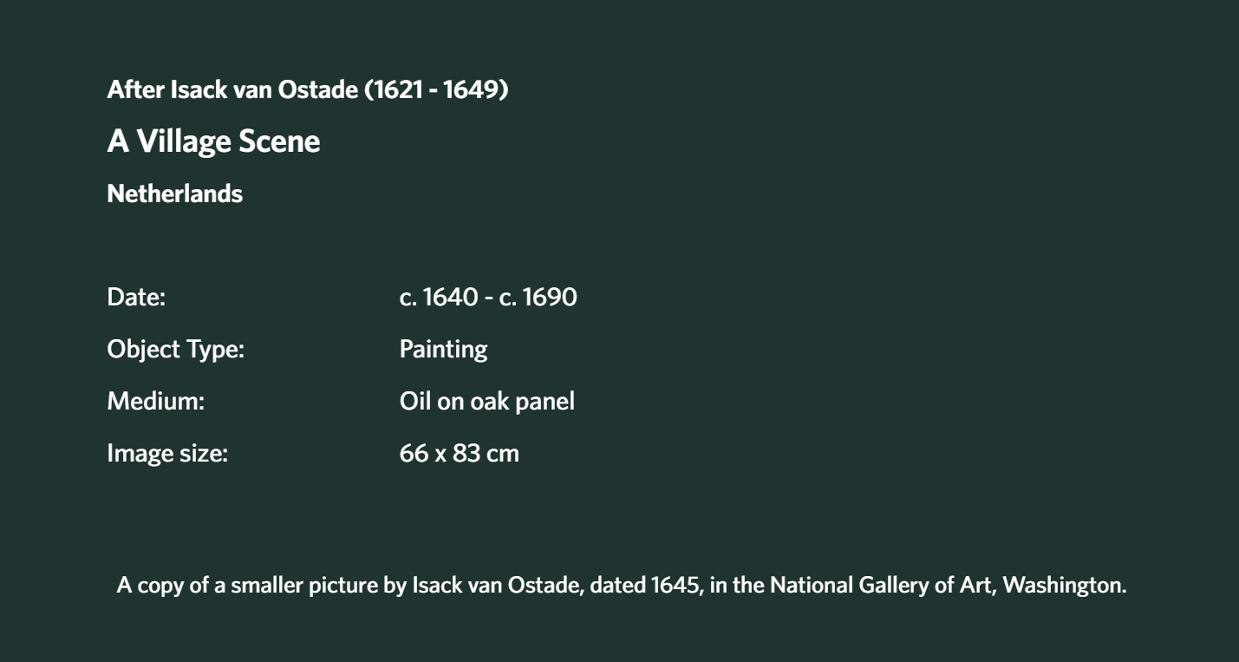Image resolution: width=1239 pixels, height=662 pixels.
Task: Select the title A Village Scene
Action: tap(213, 141)
